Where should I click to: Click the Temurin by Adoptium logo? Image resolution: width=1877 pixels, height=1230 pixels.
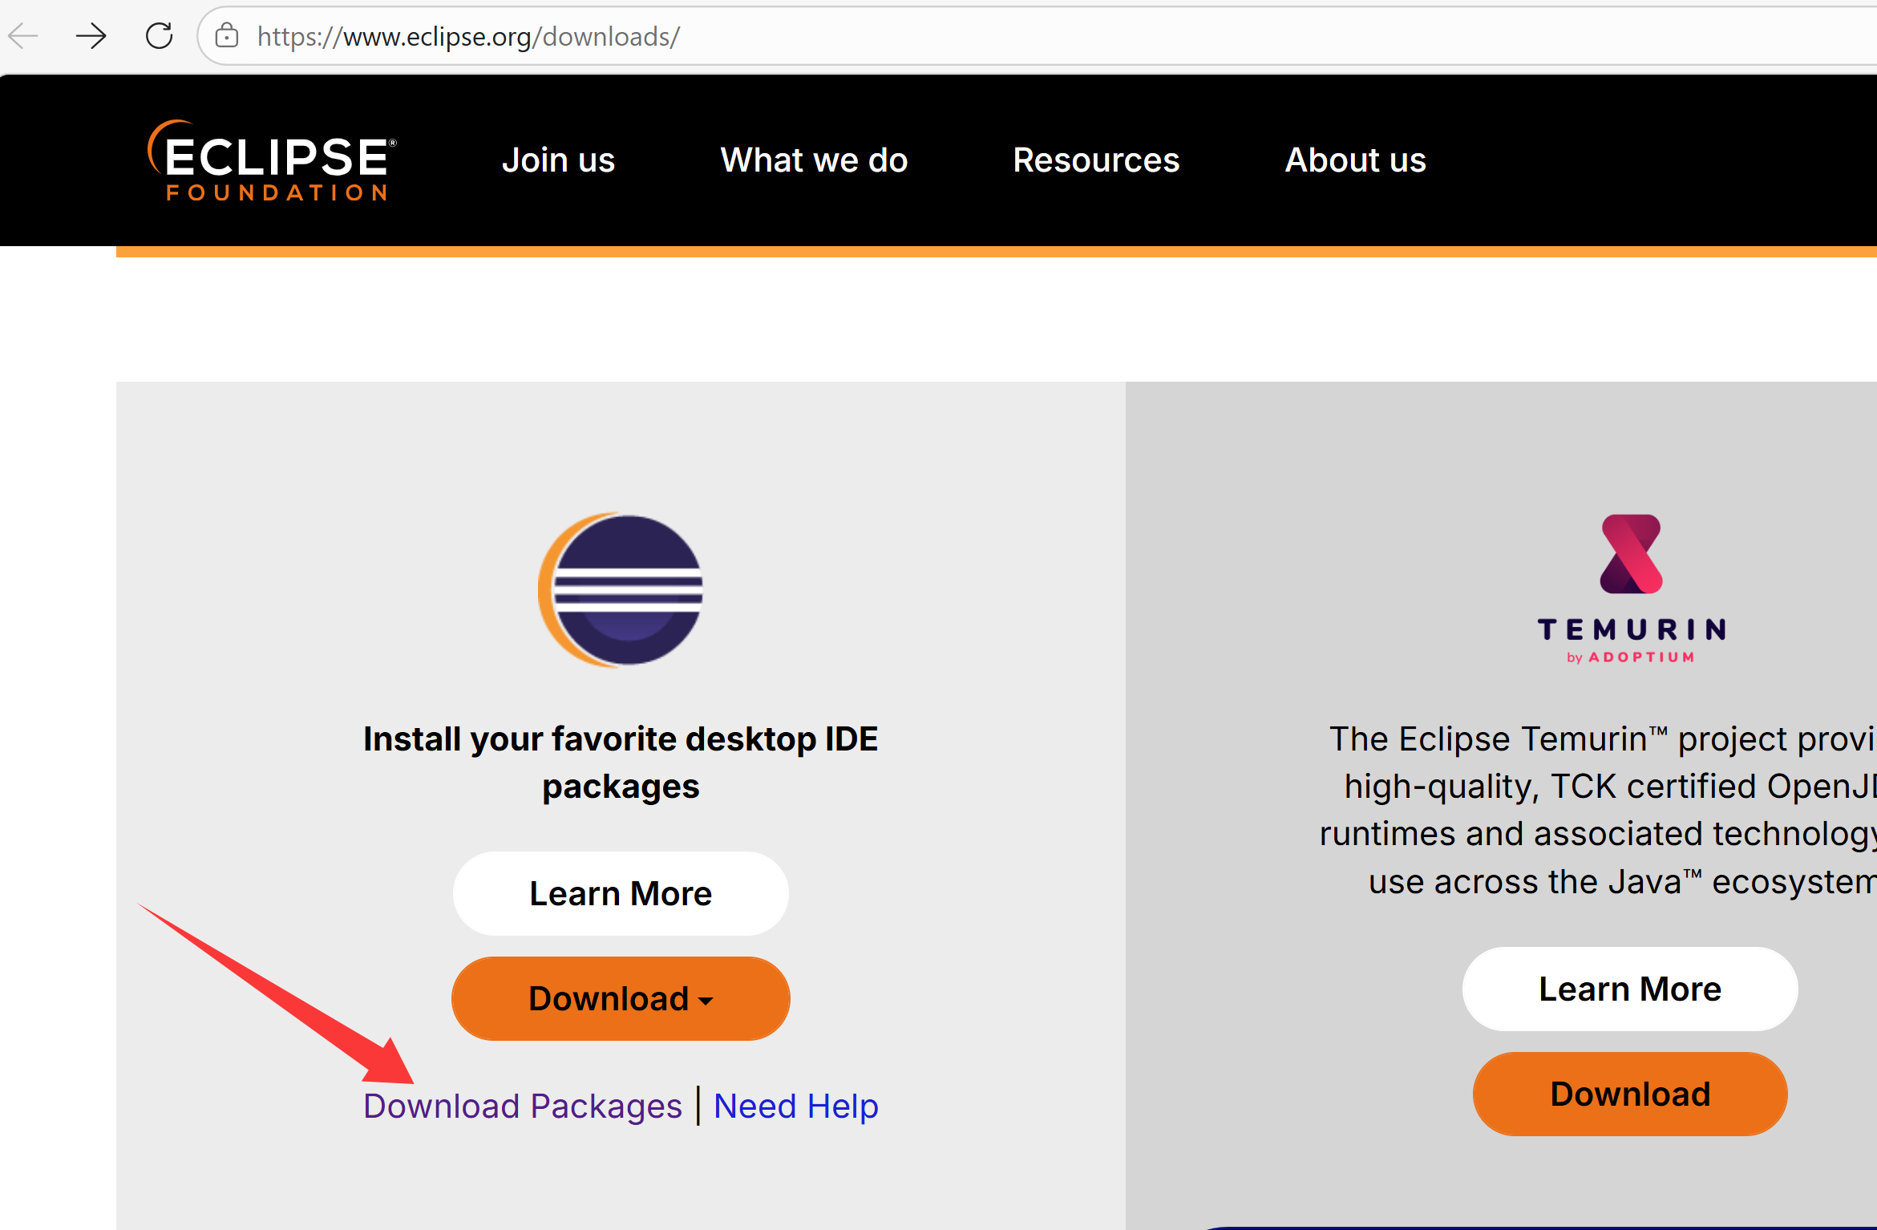(1631, 589)
